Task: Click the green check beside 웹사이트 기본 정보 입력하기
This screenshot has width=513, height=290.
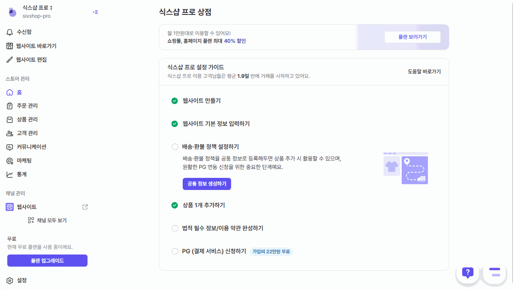Action: (x=175, y=124)
